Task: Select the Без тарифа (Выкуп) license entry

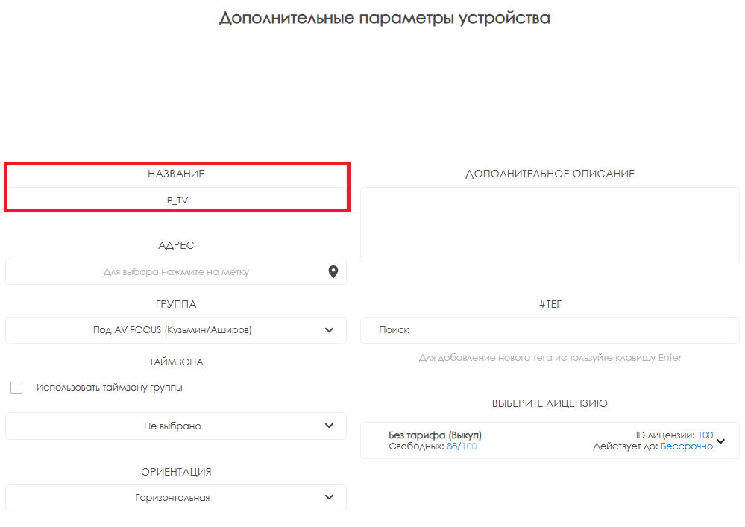Action: pyautogui.click(x=436, y=435)
